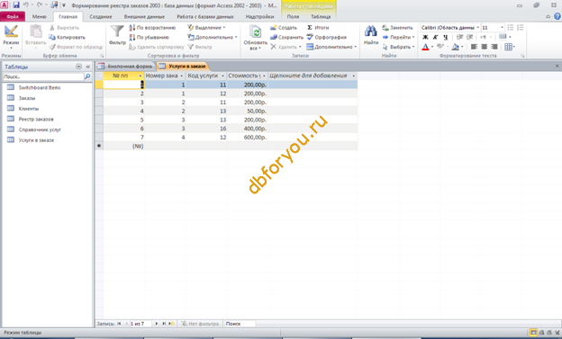The height and width of the screenshot is (339, 562).
Task: Align text center in formatting group
Action: (484, 47)
